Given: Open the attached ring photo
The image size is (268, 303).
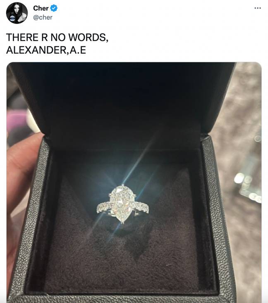Looking at the screenshot, I should pyautogui.click(x=134, y=182).
